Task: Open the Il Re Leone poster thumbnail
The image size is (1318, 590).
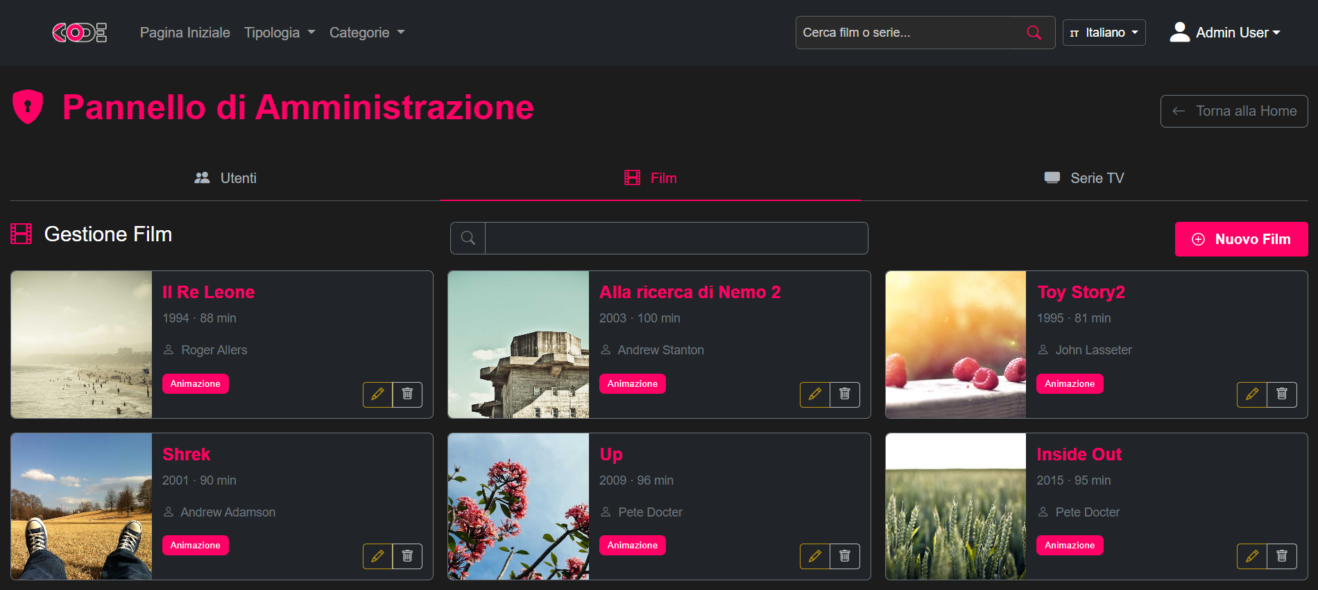Action: 82,345
